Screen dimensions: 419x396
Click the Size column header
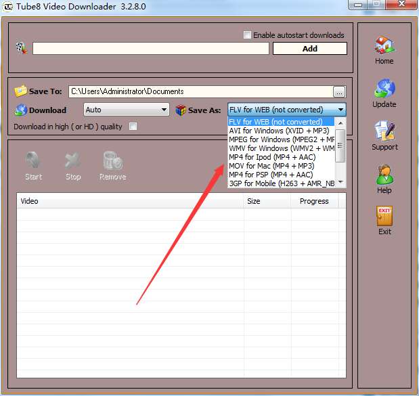click(x=267, y=201)
